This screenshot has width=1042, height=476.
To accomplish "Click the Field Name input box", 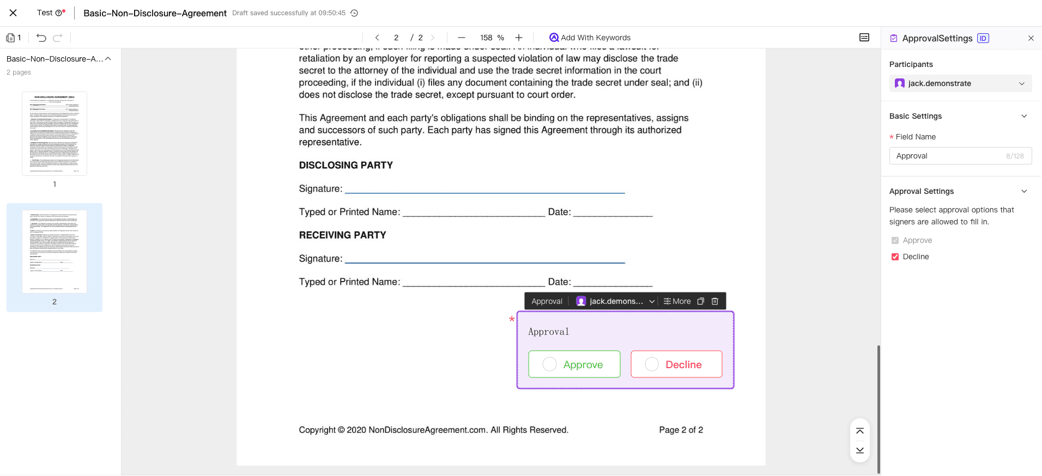I will [x=949, y=156].
